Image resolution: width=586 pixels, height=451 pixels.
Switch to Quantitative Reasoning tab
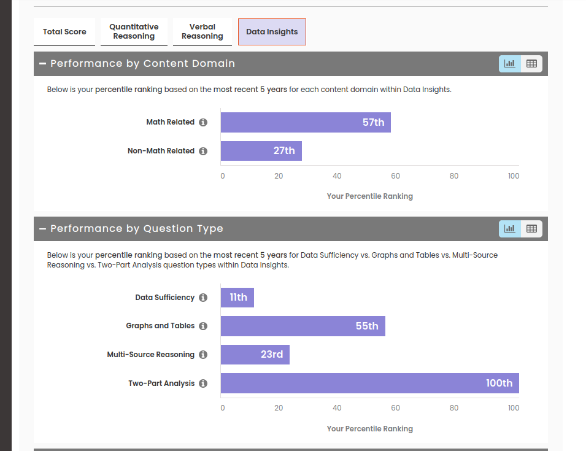click(x=134, y=32)
